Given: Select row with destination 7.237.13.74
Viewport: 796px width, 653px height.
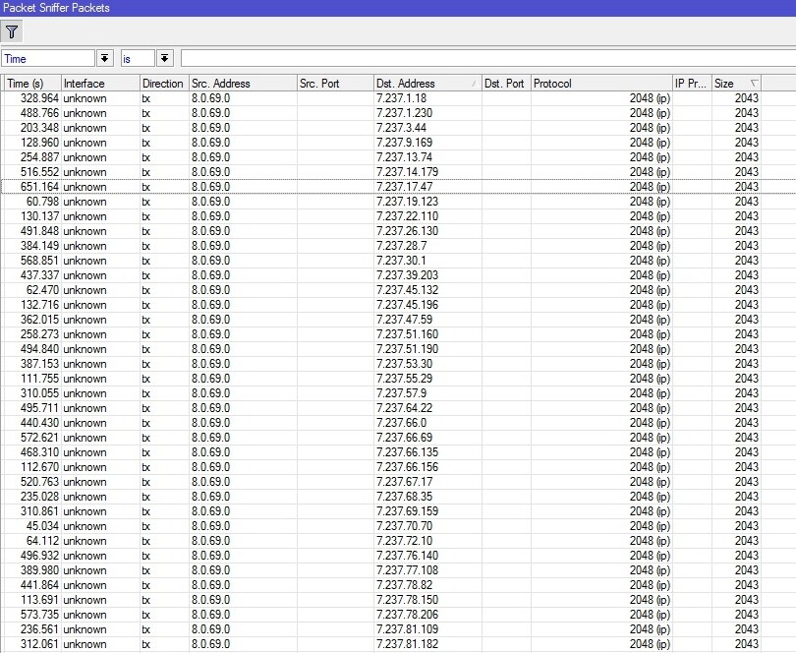Looking at the screenshot, I should (398, 157).
